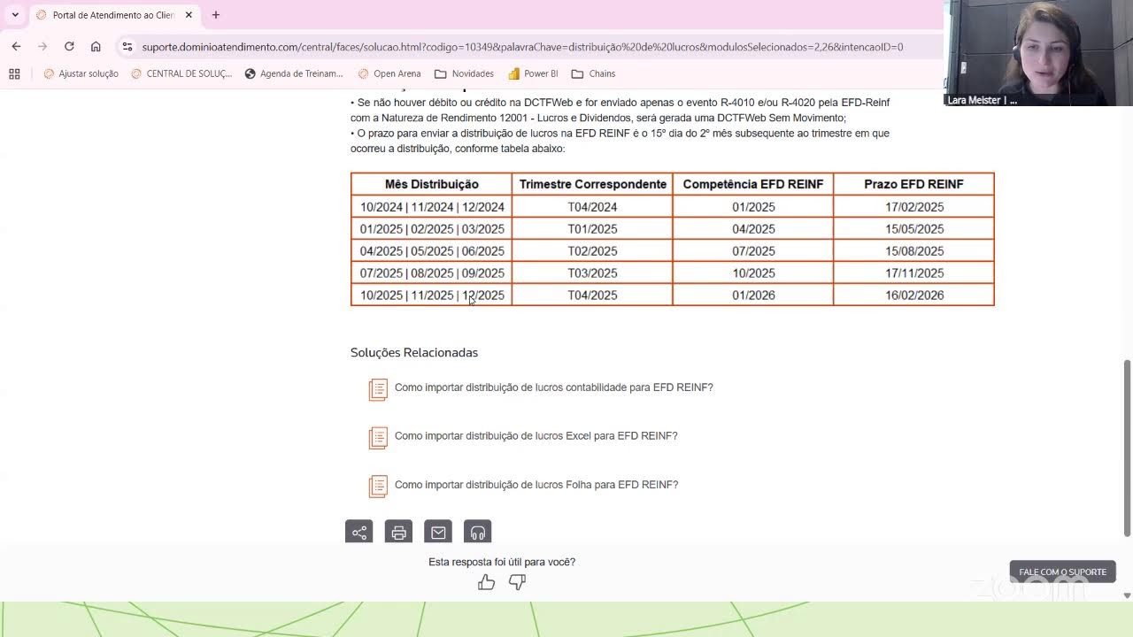Select the Portal de Atendimento ao Cliente tab
Viewport: 1133px width, 637px height.
[113, 15]
